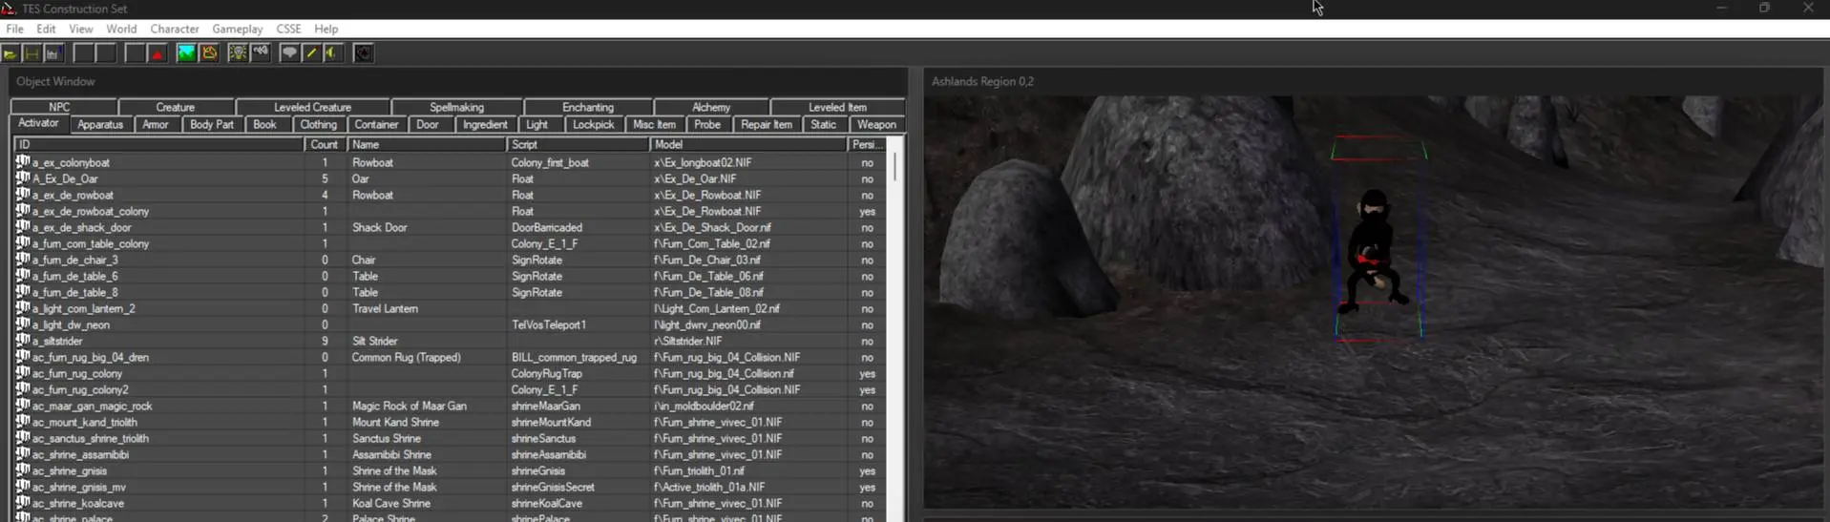Click the activator icon beside ac_maar_gan_magic_rock
This screenshot has height=522, width=1830.
[23, 406]
